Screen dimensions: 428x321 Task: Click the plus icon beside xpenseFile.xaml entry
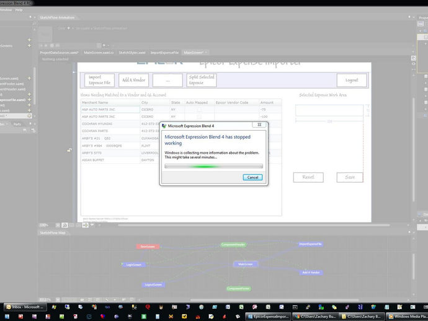click(29, 100)
